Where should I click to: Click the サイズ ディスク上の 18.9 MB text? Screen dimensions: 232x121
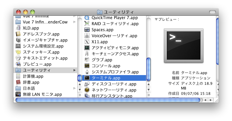190,86
